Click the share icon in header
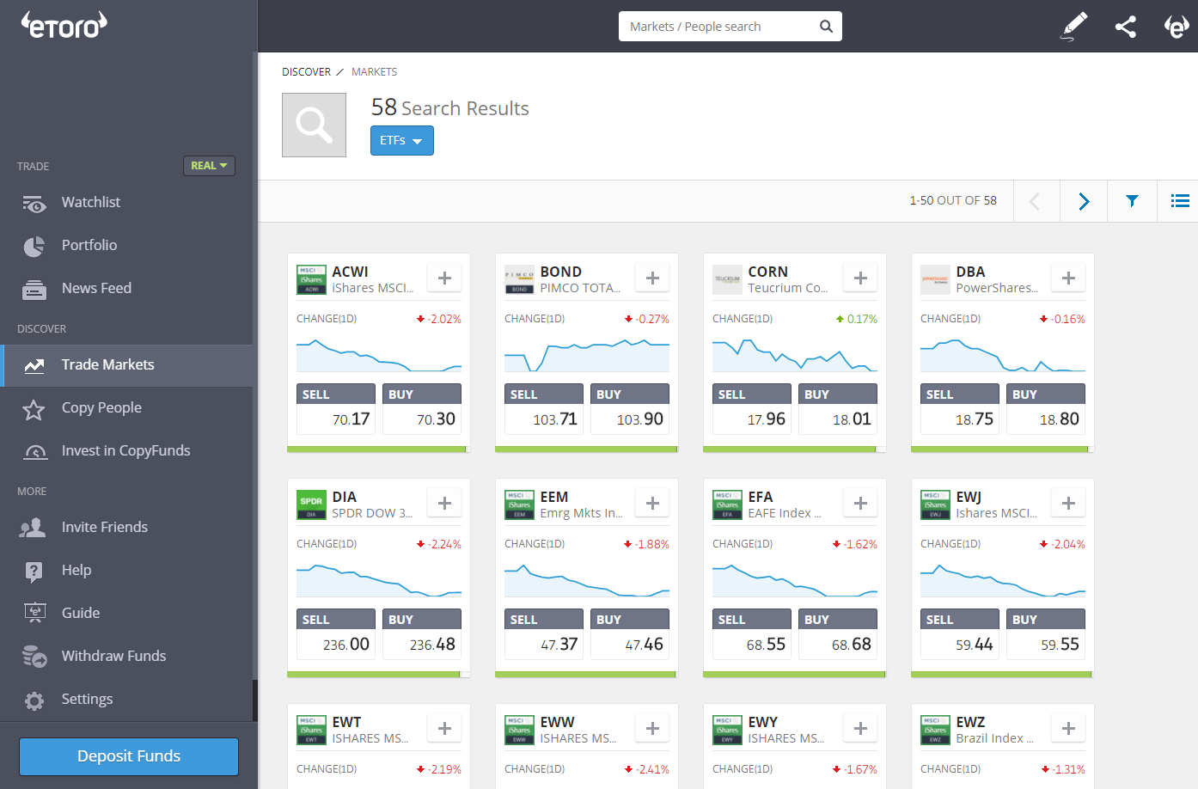This screenshot has height=789, width=1198. tap(1126, 27)
